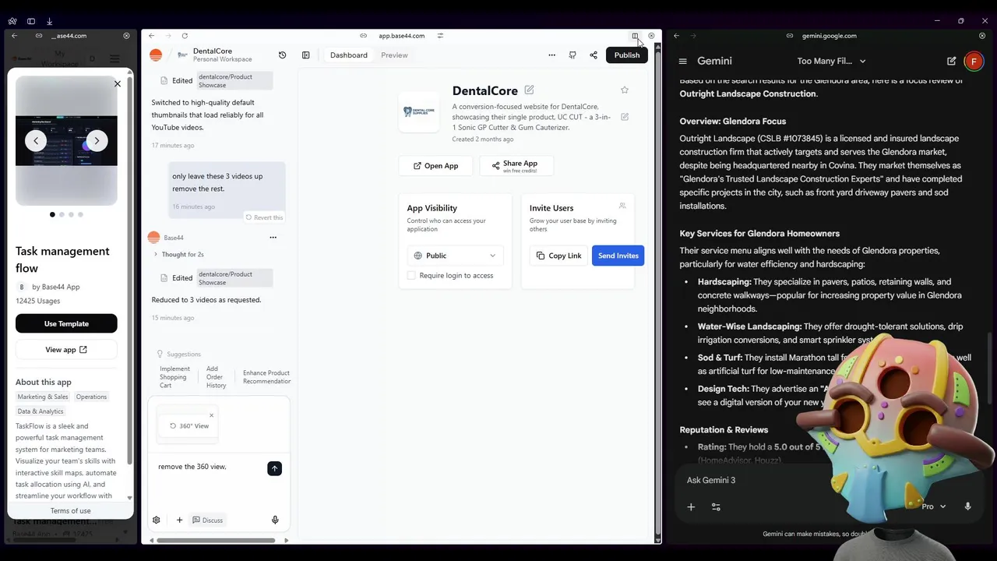Start voice input with microphone in Base44 chat
997x561 pixels.
(x=275, y=520)
